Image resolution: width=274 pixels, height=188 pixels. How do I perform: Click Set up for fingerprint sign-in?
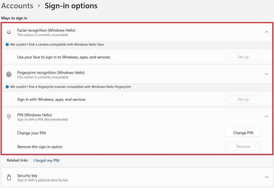243,99
